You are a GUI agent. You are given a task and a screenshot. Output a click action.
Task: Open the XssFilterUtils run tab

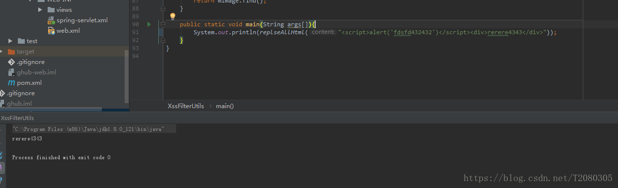click(17, 118)
